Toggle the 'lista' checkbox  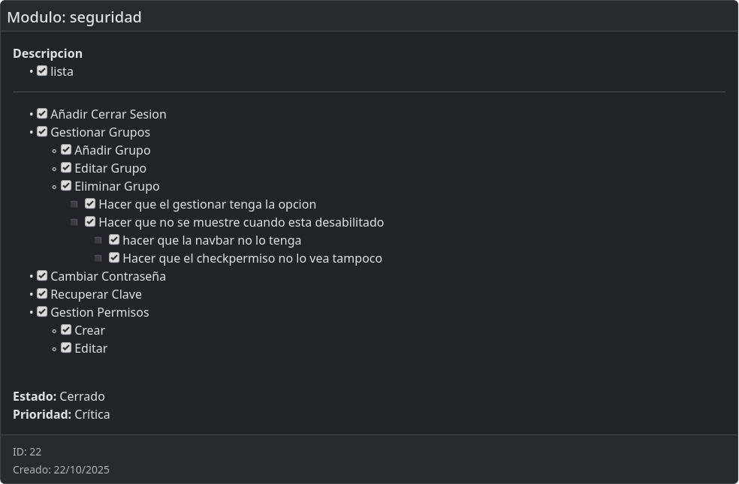pos(42,71)
